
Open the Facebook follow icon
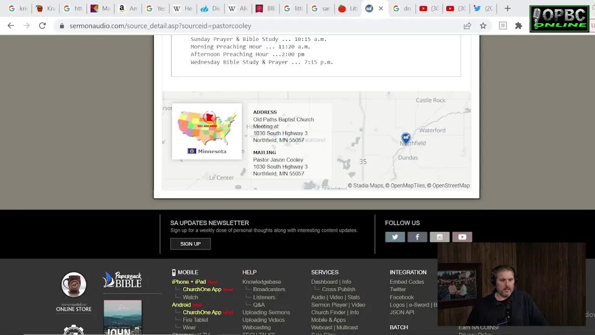417,237
